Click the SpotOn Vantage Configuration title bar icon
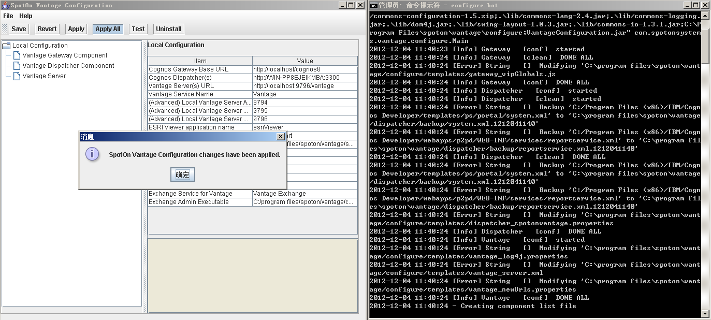The height and width of the screenshot is (320, 711). point(5,5)
